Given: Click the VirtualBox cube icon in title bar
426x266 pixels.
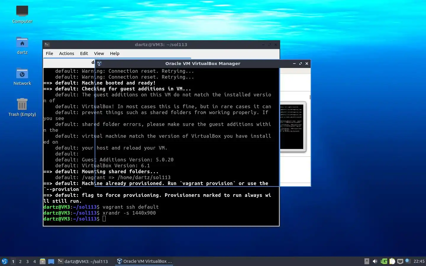Looking at the screenshot, I should (x=99, y=64).
